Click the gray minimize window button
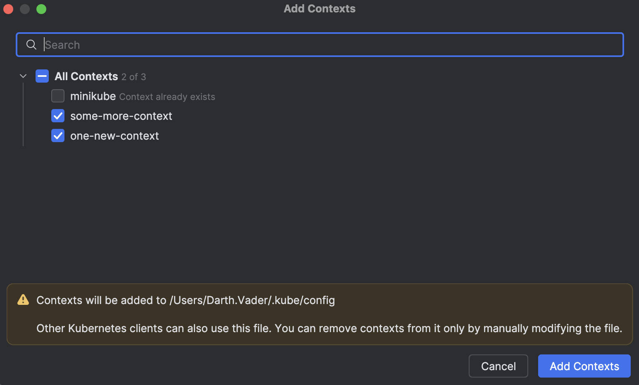This screenshot has width=639, height=385. 25,9
